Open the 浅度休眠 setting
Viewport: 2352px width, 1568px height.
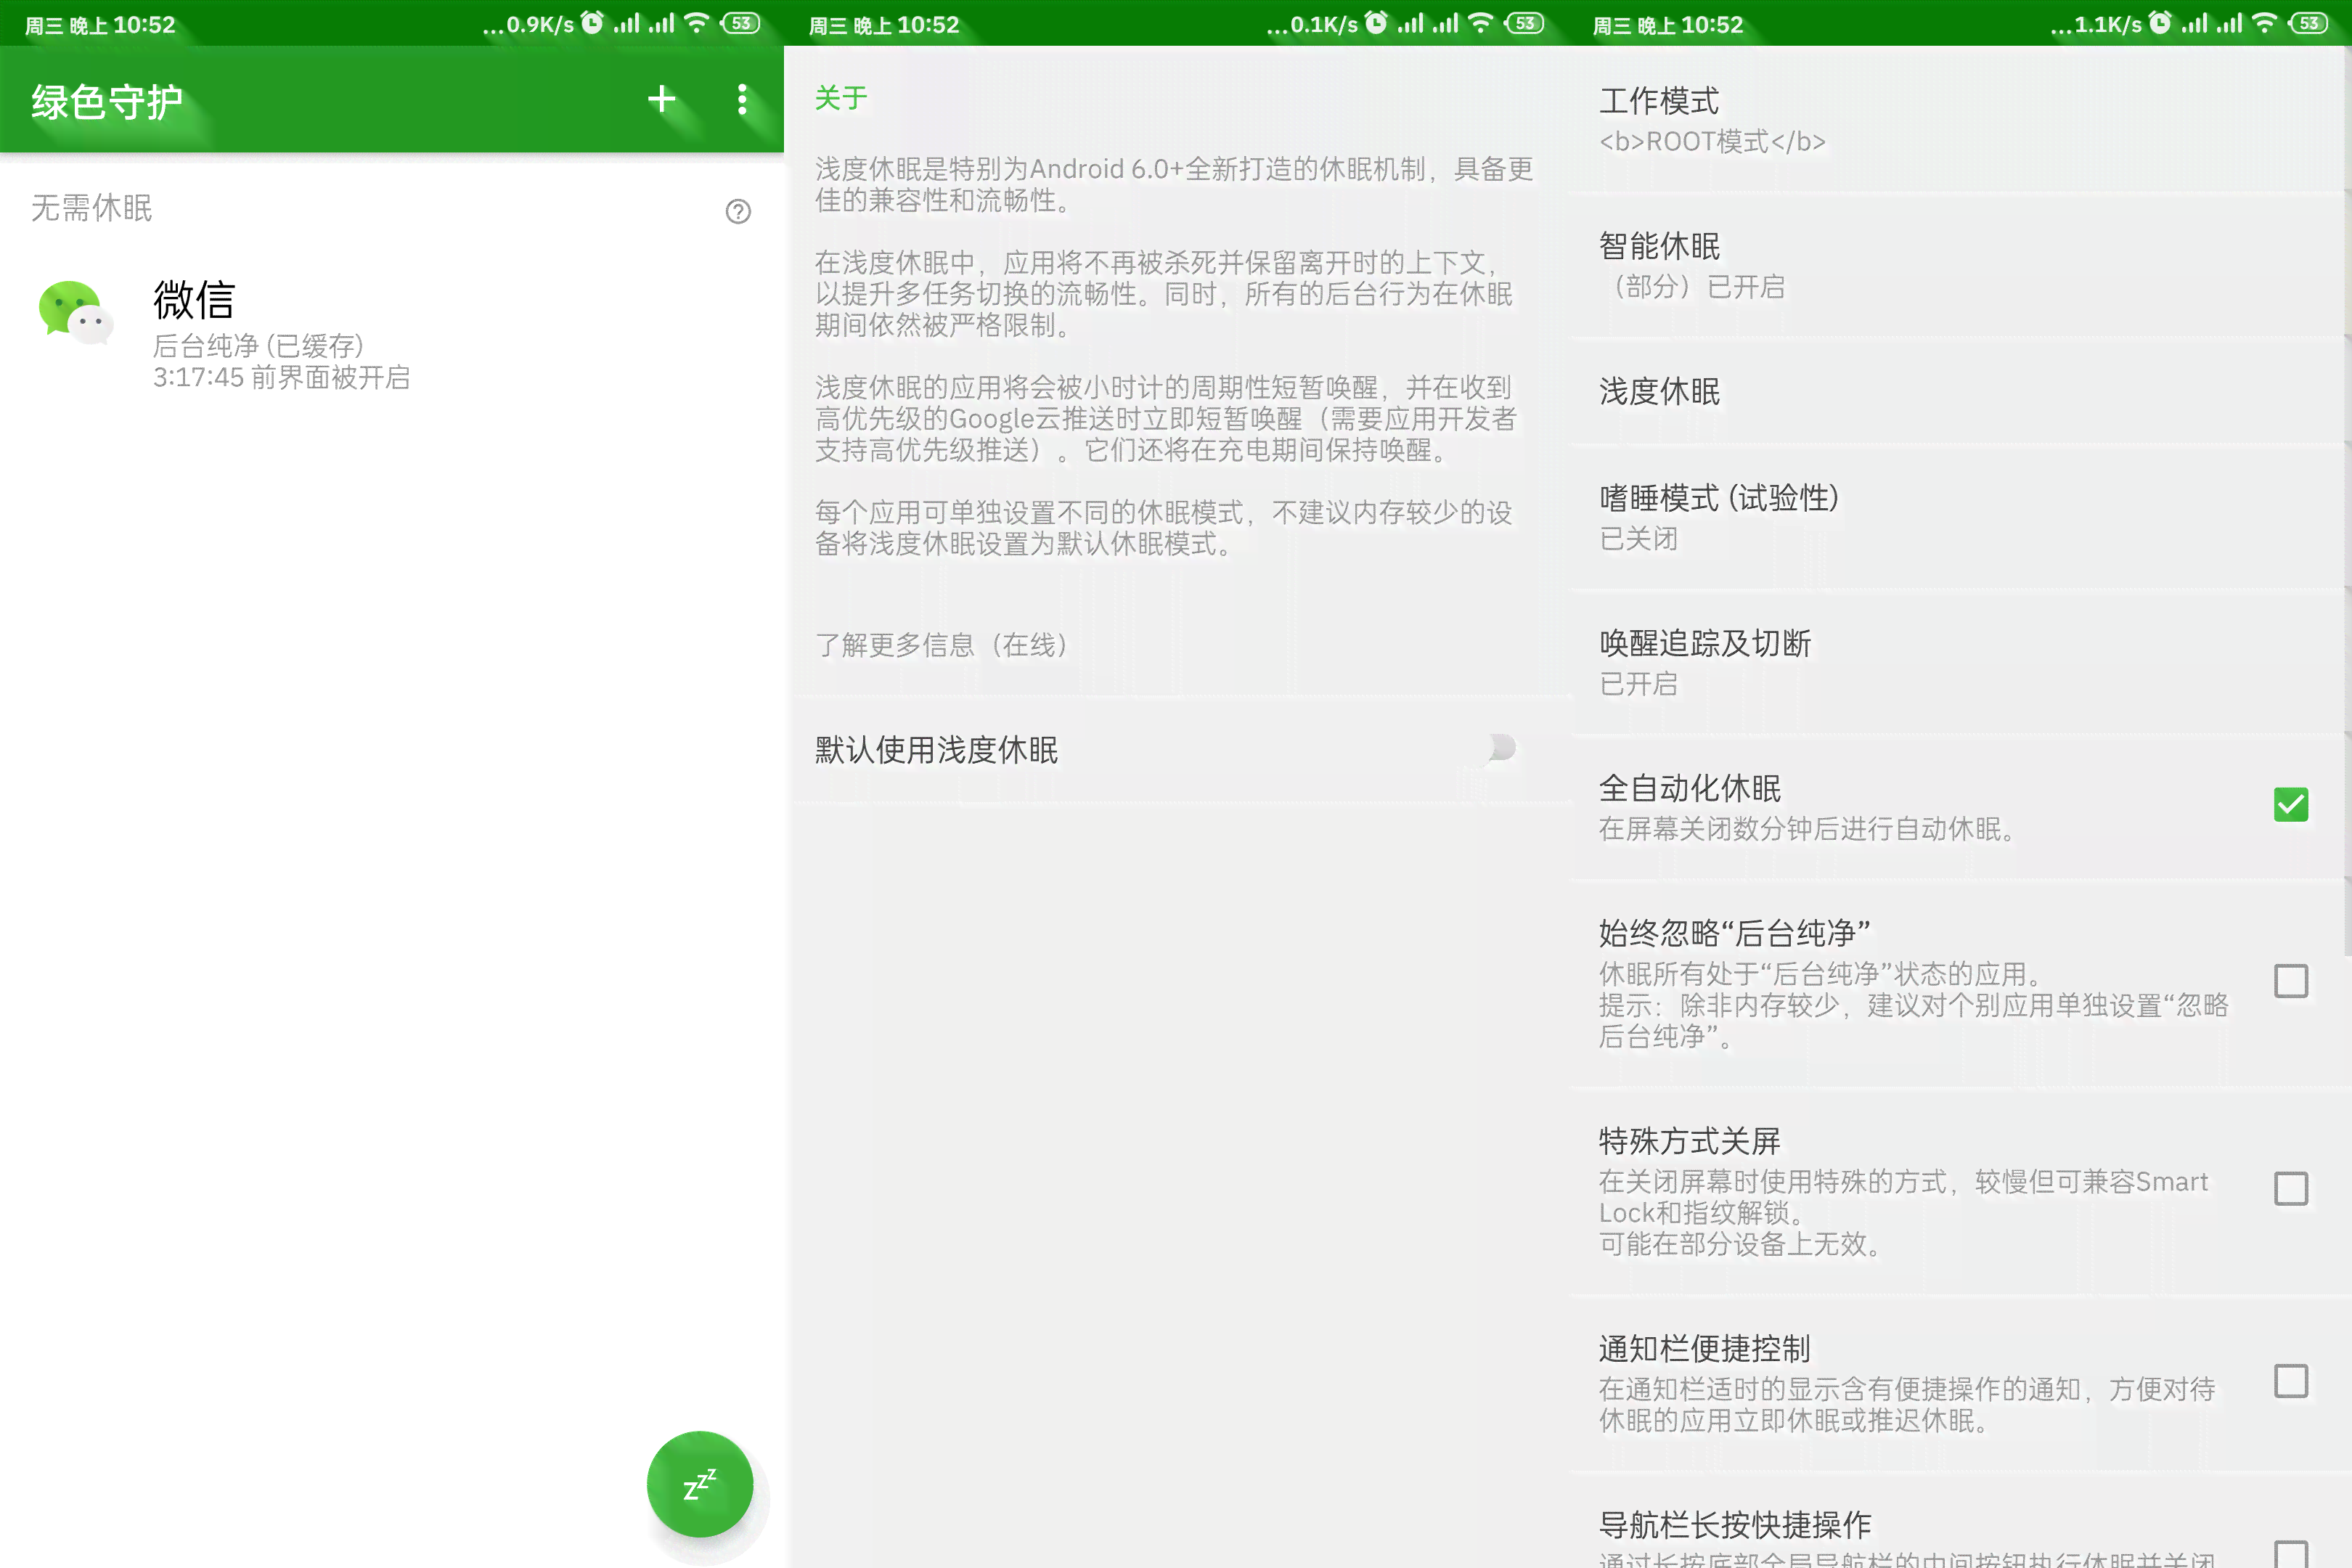coord(1960,391)
